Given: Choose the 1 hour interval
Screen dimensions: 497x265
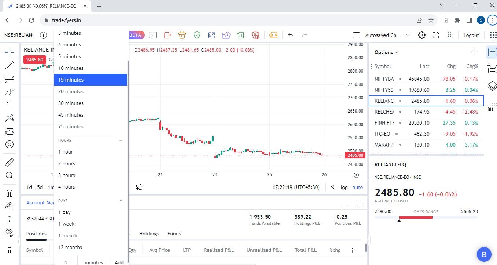Looking at the screenshot, I should 91,152.
